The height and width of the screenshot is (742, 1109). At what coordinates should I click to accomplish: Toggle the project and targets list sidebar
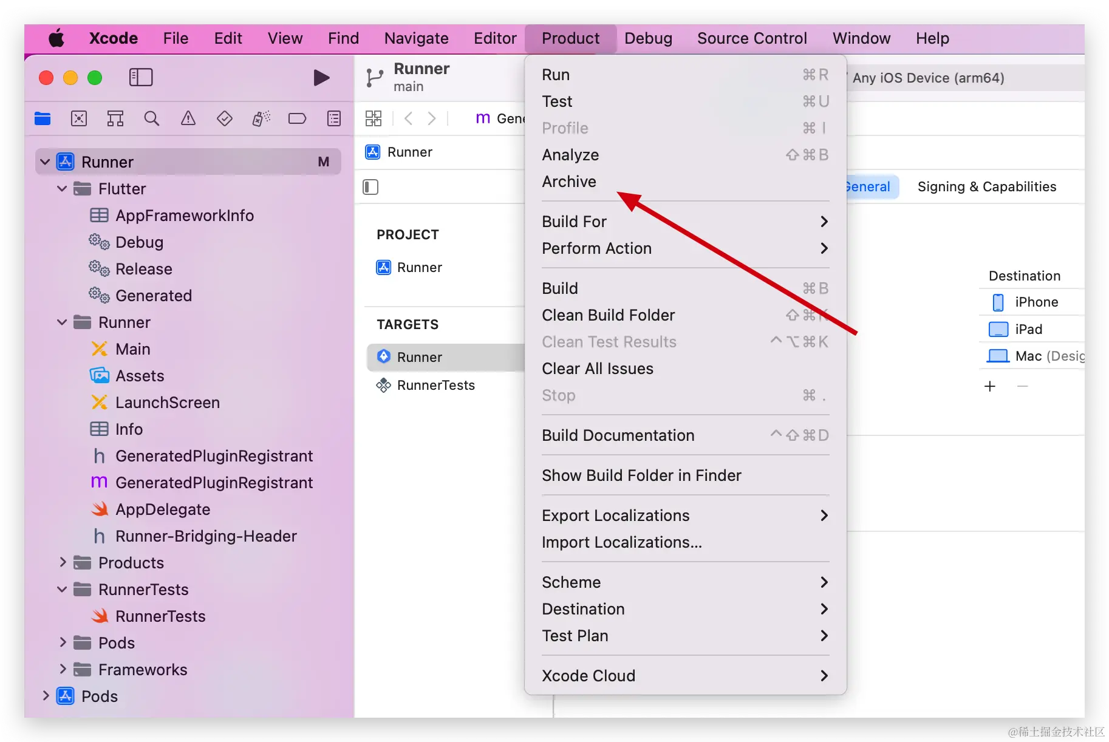[x=370, y=187]
